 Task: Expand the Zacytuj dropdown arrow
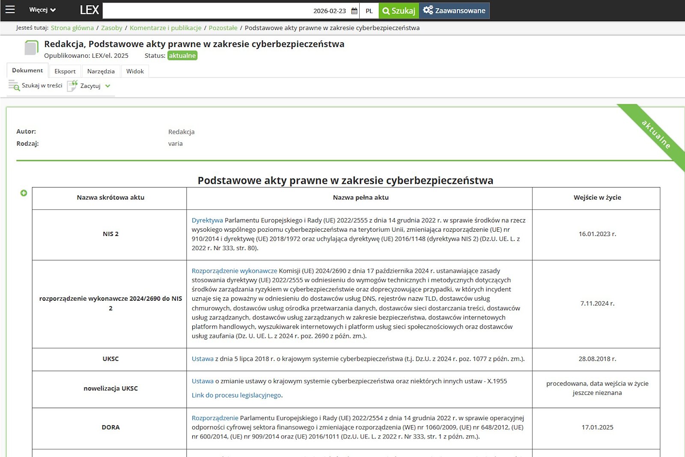(108, 86)
